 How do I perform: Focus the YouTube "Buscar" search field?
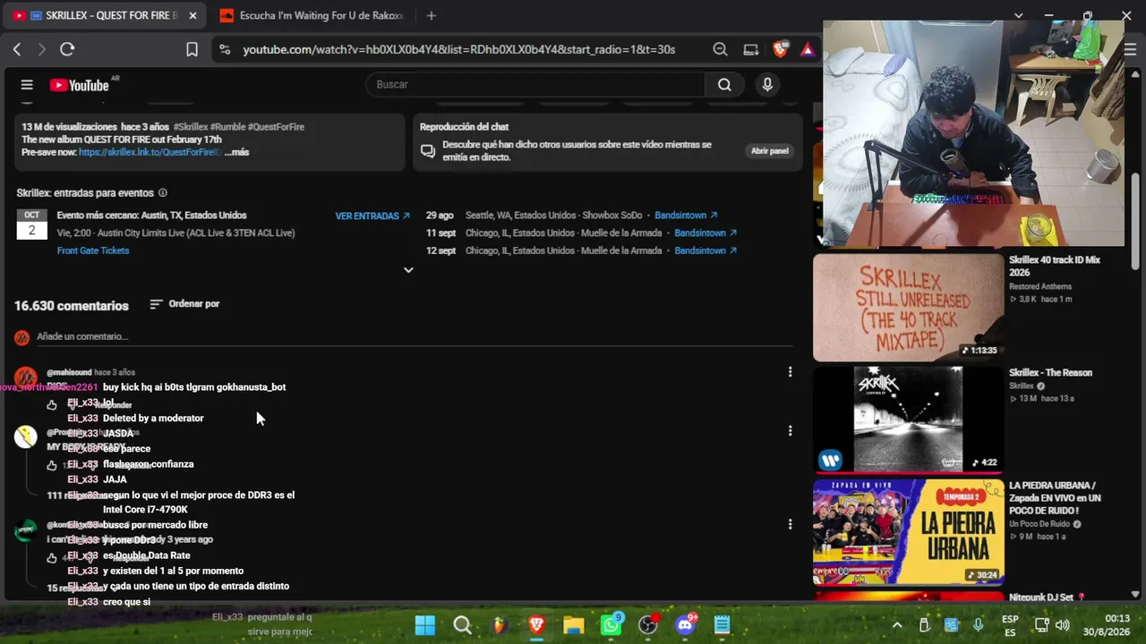[535, 85]
